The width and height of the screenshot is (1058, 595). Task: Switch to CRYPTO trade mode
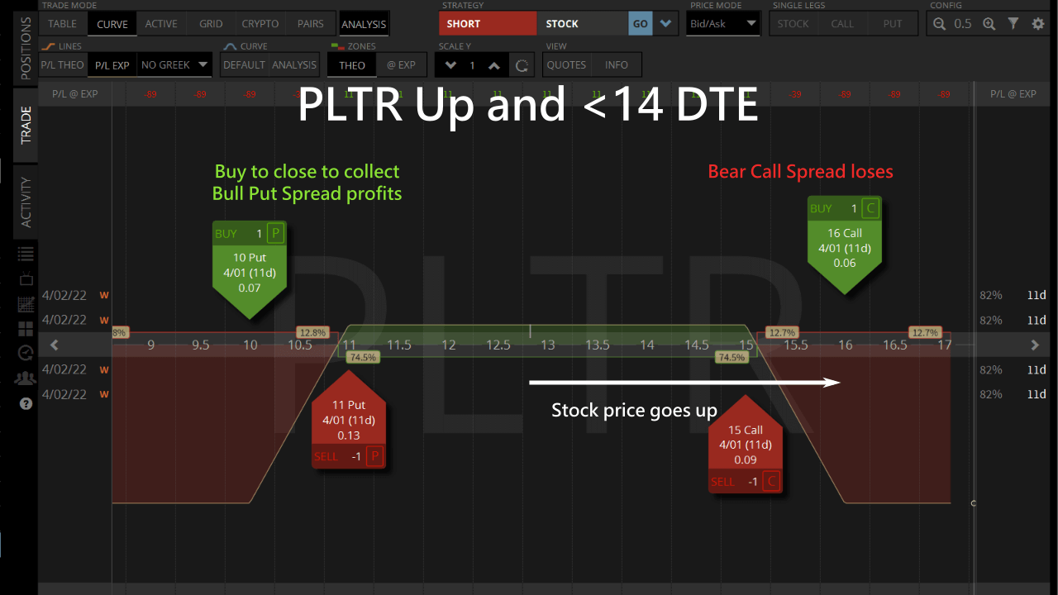click(260, 24)
